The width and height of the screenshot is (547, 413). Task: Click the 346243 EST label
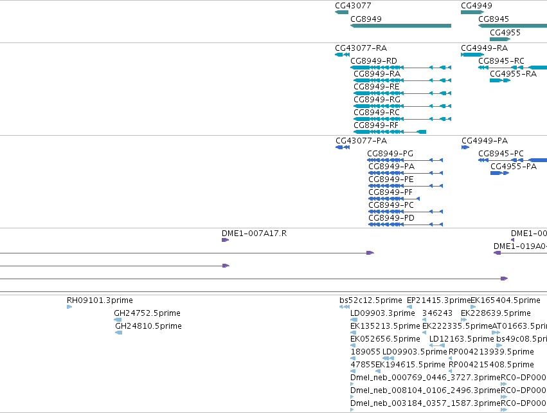pyautogui.click(x=437, y=313)
